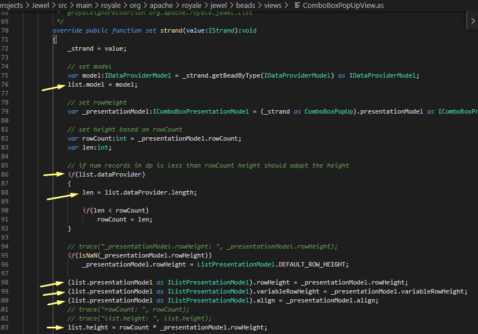Click 'if(len < rowCount)' statement

(116, 210)
